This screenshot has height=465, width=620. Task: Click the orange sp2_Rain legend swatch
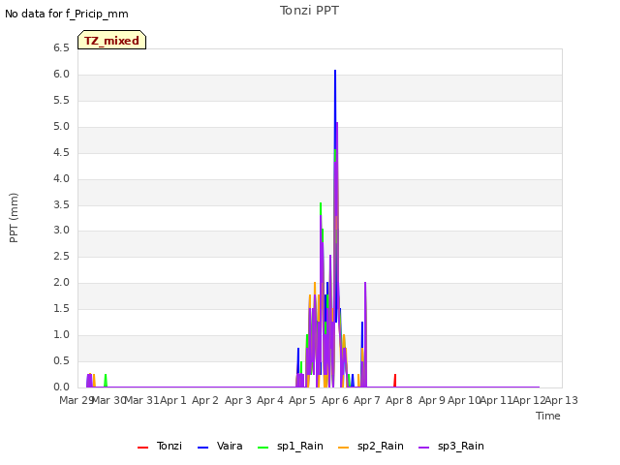click(344, 448)
